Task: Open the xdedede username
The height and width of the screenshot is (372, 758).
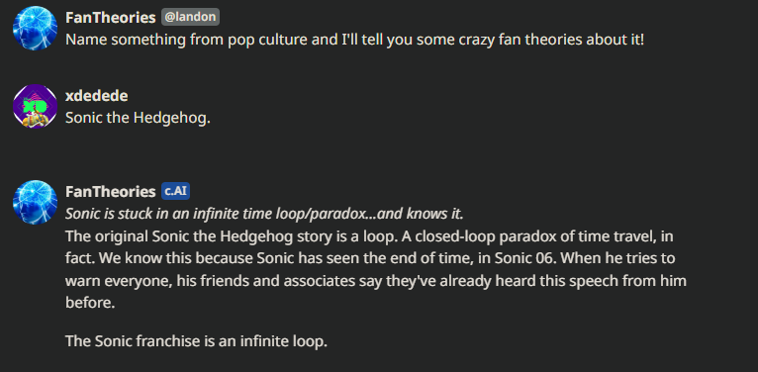Action: [97, 96]
